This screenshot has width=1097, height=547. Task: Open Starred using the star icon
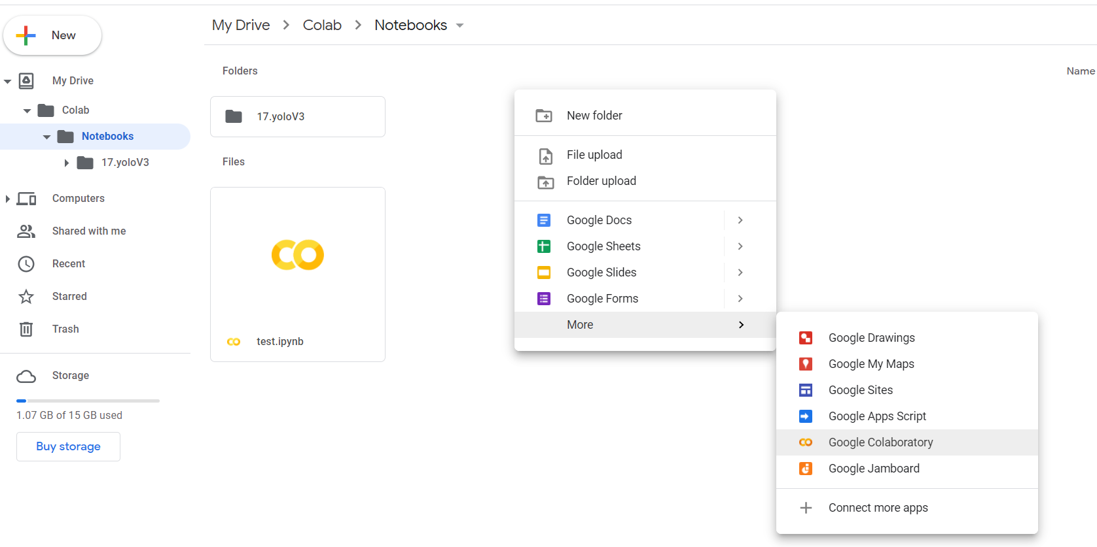(x=26, y=297)
